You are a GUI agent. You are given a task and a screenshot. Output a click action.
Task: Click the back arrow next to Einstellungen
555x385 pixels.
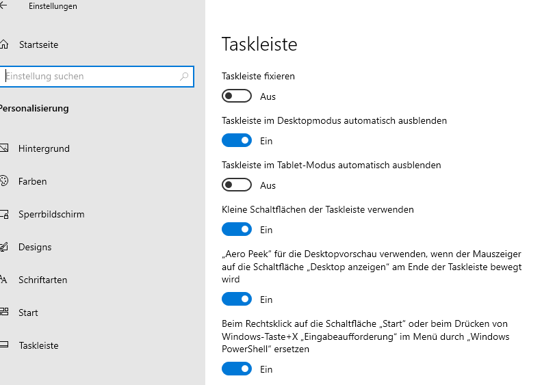click(3, 5)
